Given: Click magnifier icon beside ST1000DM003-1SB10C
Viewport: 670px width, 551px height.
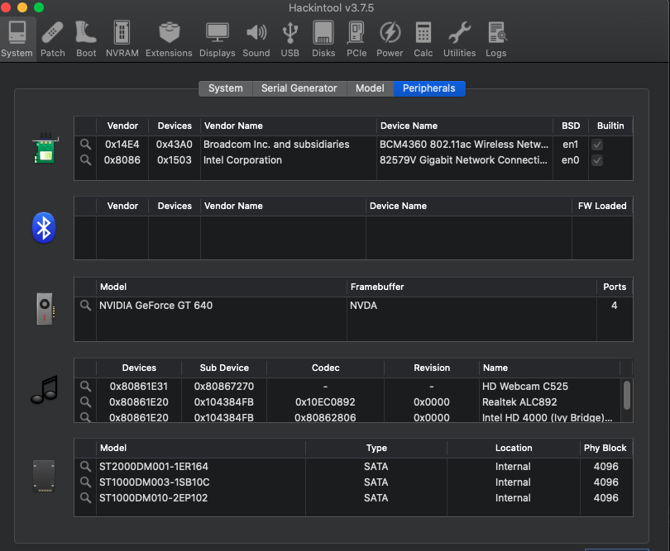Looking at the screenshot, I should (85, 482).
